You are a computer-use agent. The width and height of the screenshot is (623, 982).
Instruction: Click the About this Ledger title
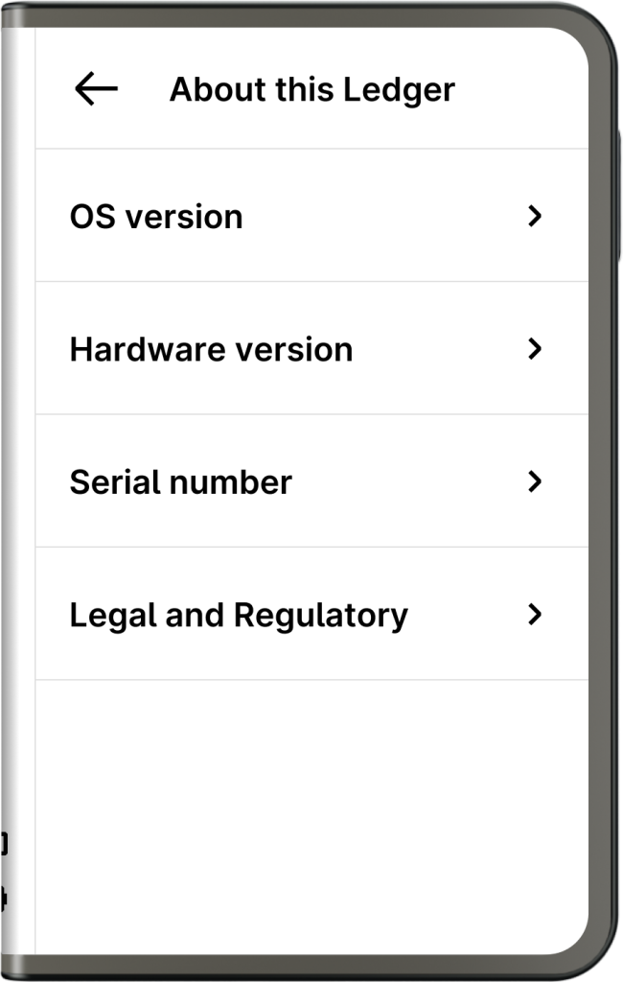click(x=311, y=89)
